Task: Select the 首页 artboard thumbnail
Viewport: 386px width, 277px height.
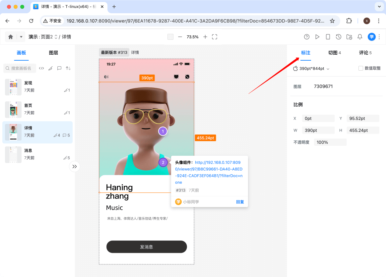Action: click(x=13, y=109)
